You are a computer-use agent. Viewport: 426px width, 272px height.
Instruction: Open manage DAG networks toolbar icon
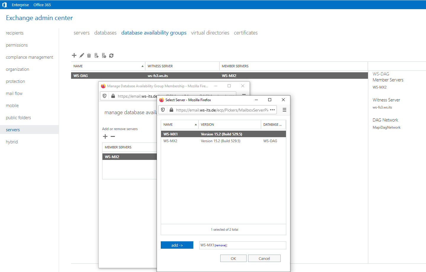click(x=104, y=55)
